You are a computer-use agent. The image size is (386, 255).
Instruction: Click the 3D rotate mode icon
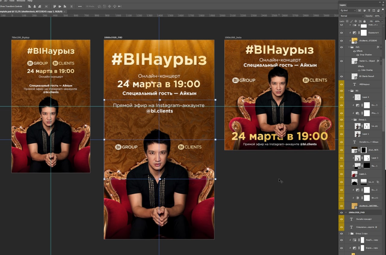[99, 6]
